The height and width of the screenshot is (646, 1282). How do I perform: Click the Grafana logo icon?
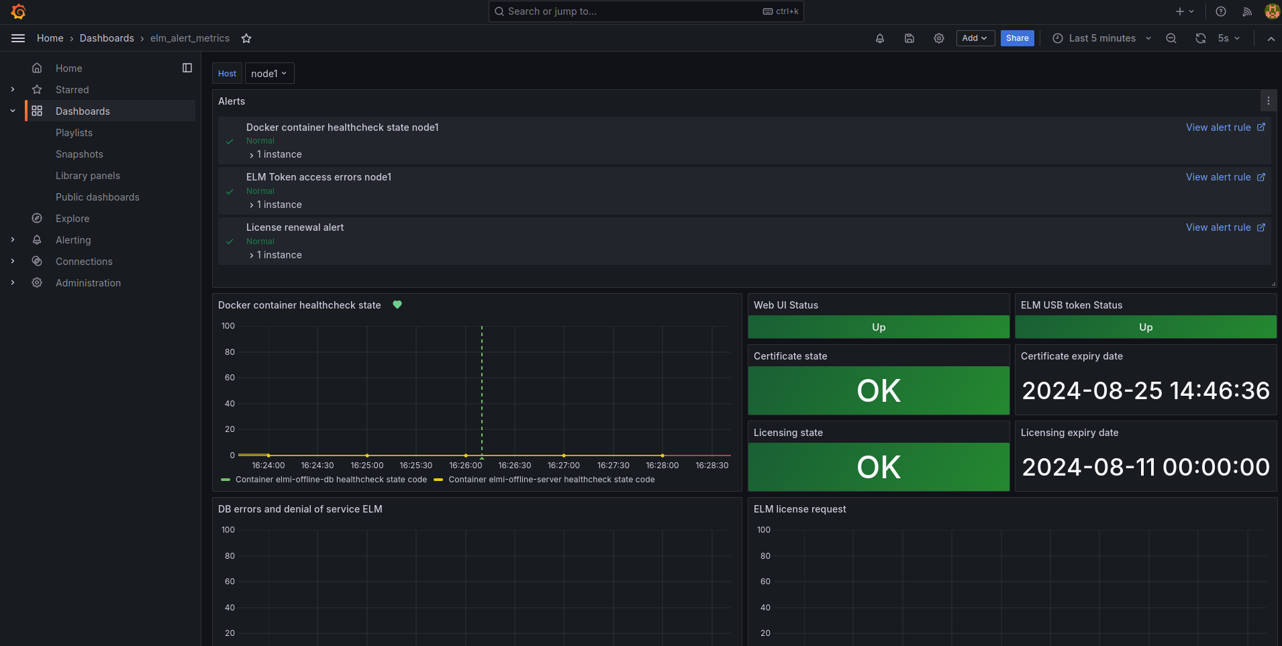tap(19, 11)
